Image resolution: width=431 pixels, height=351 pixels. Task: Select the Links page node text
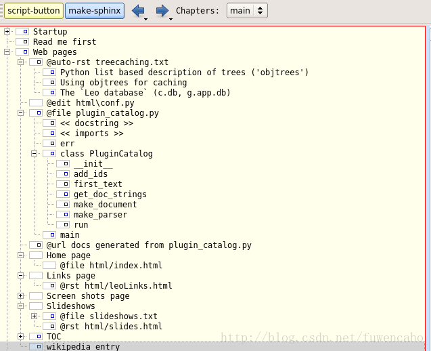pyautogui.click(x=70, y=275)
